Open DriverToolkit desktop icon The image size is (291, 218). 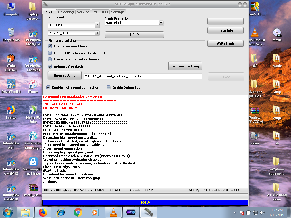[11, 86]
